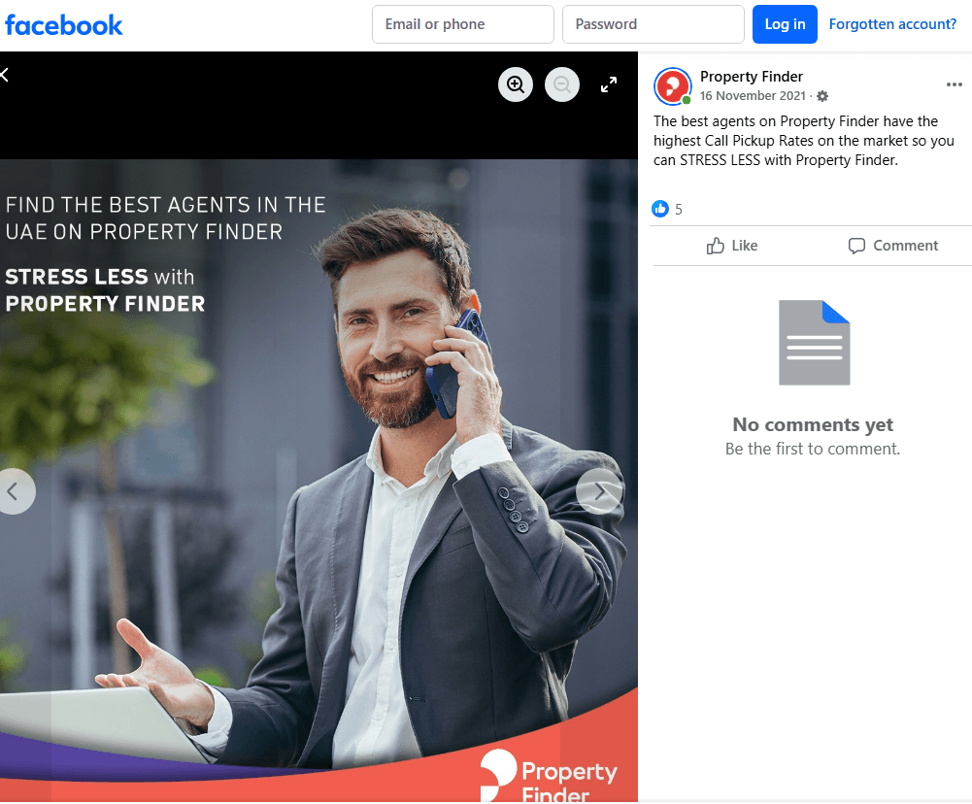
Task: Open the post options three-dot menu
Action: tap(954, 84)
